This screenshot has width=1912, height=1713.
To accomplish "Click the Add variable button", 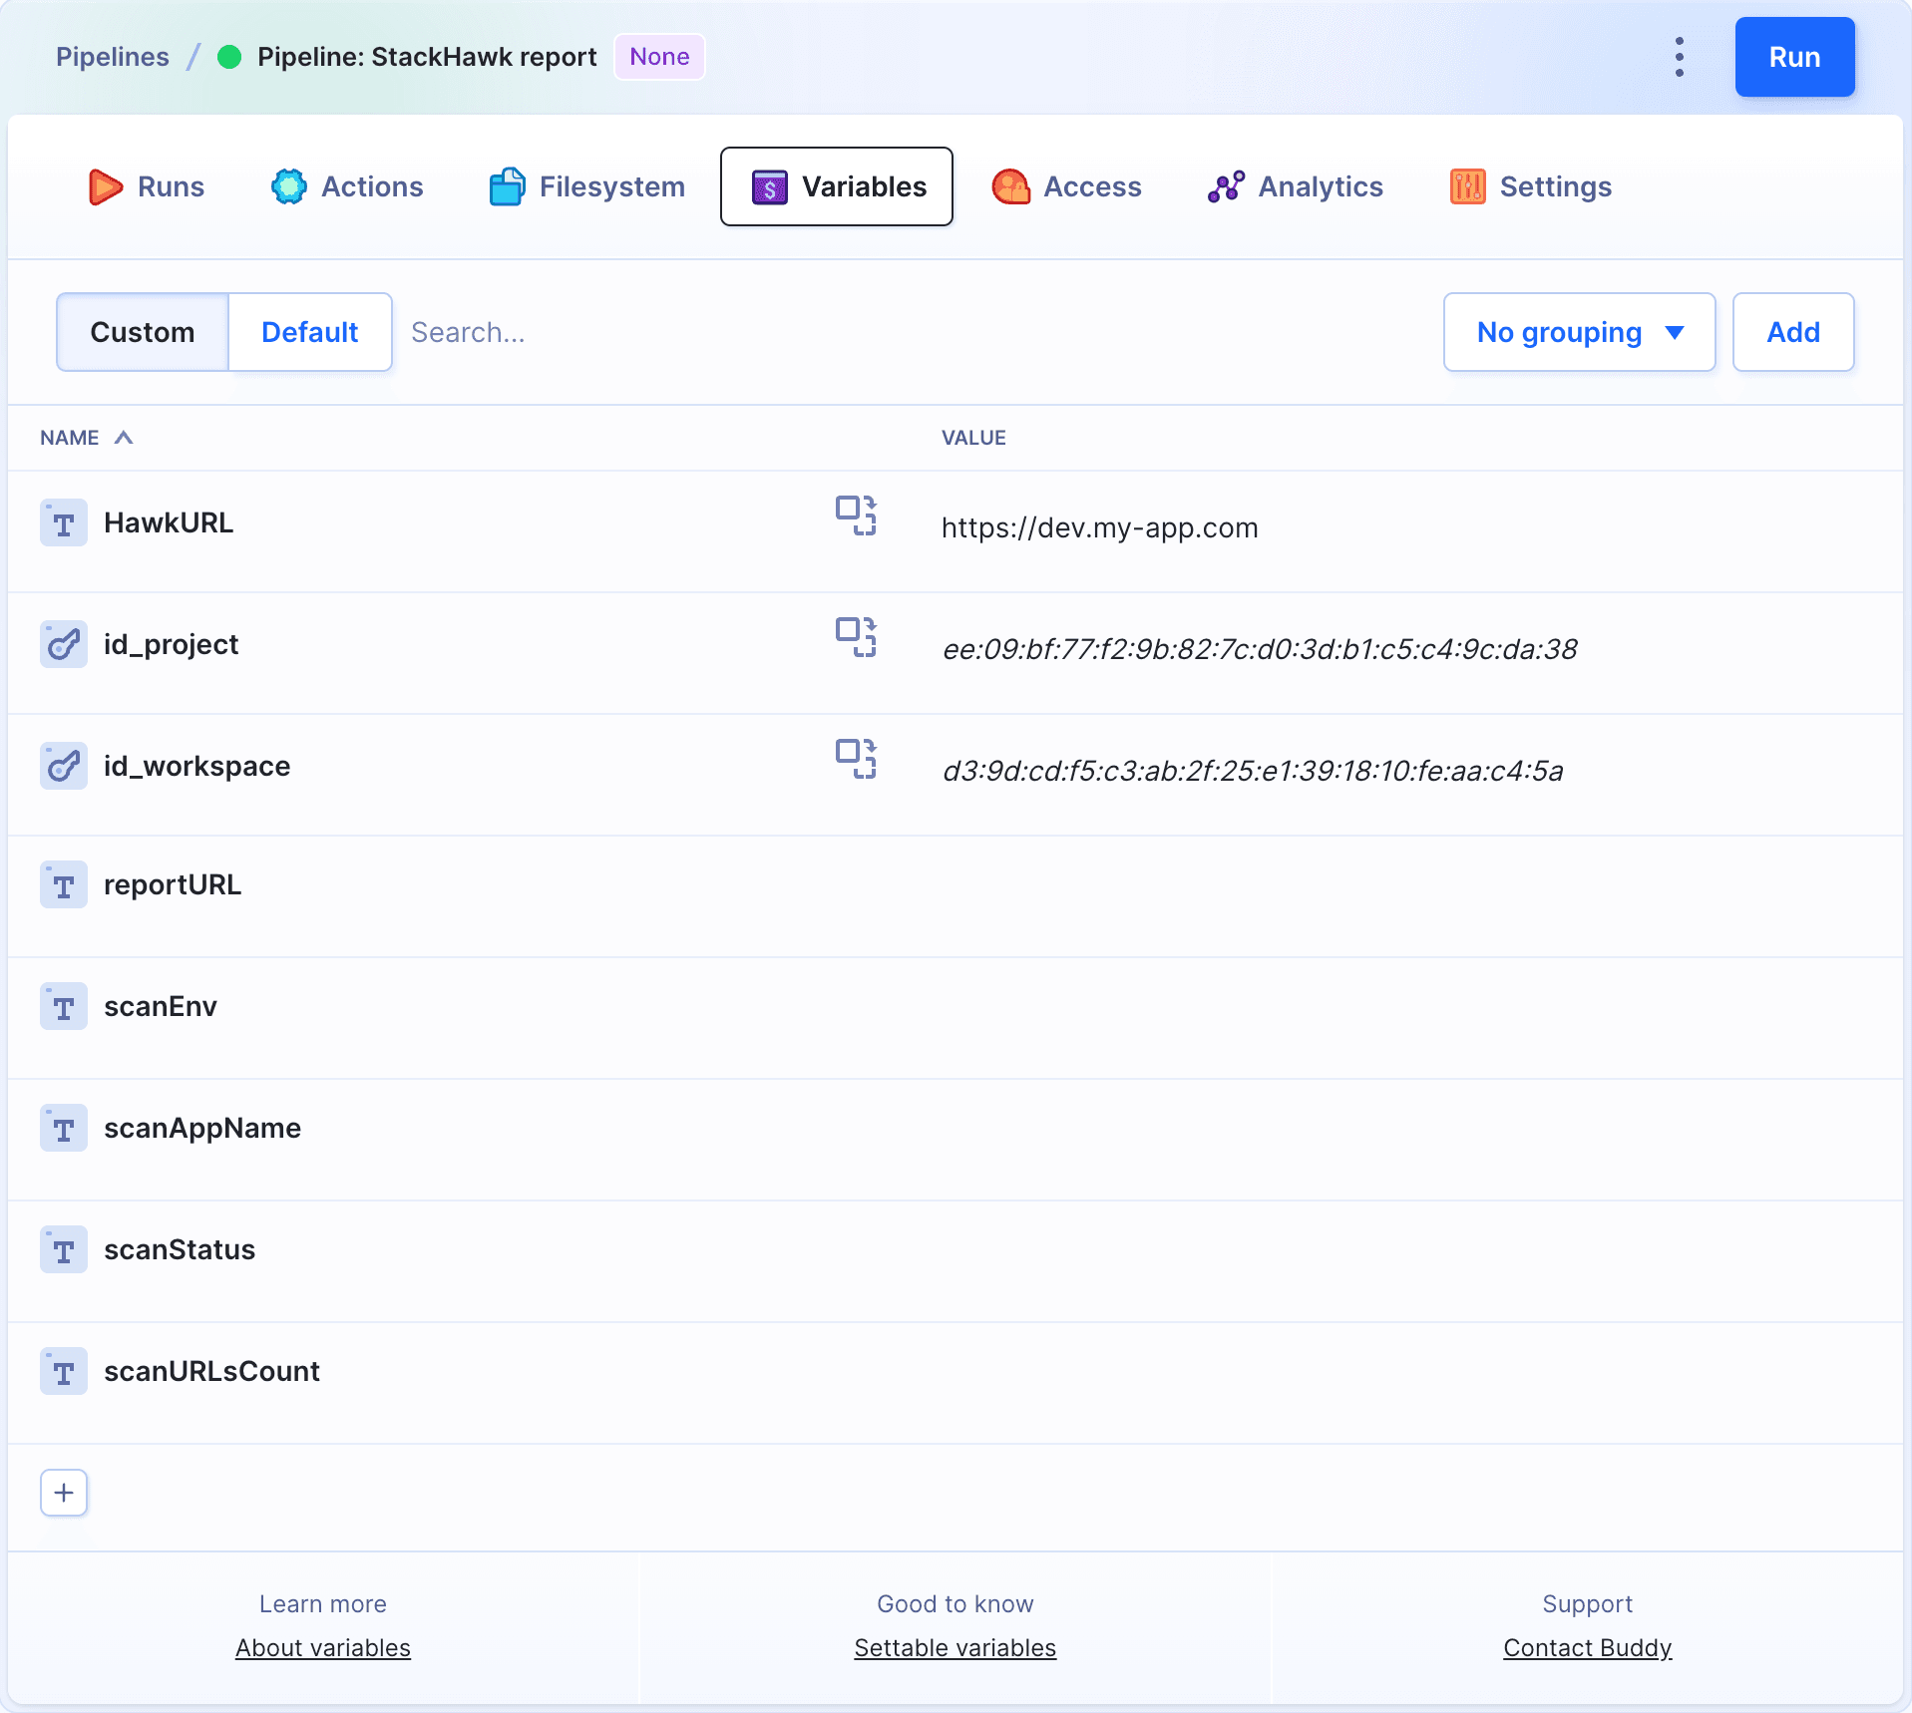I will point(1793,332).
